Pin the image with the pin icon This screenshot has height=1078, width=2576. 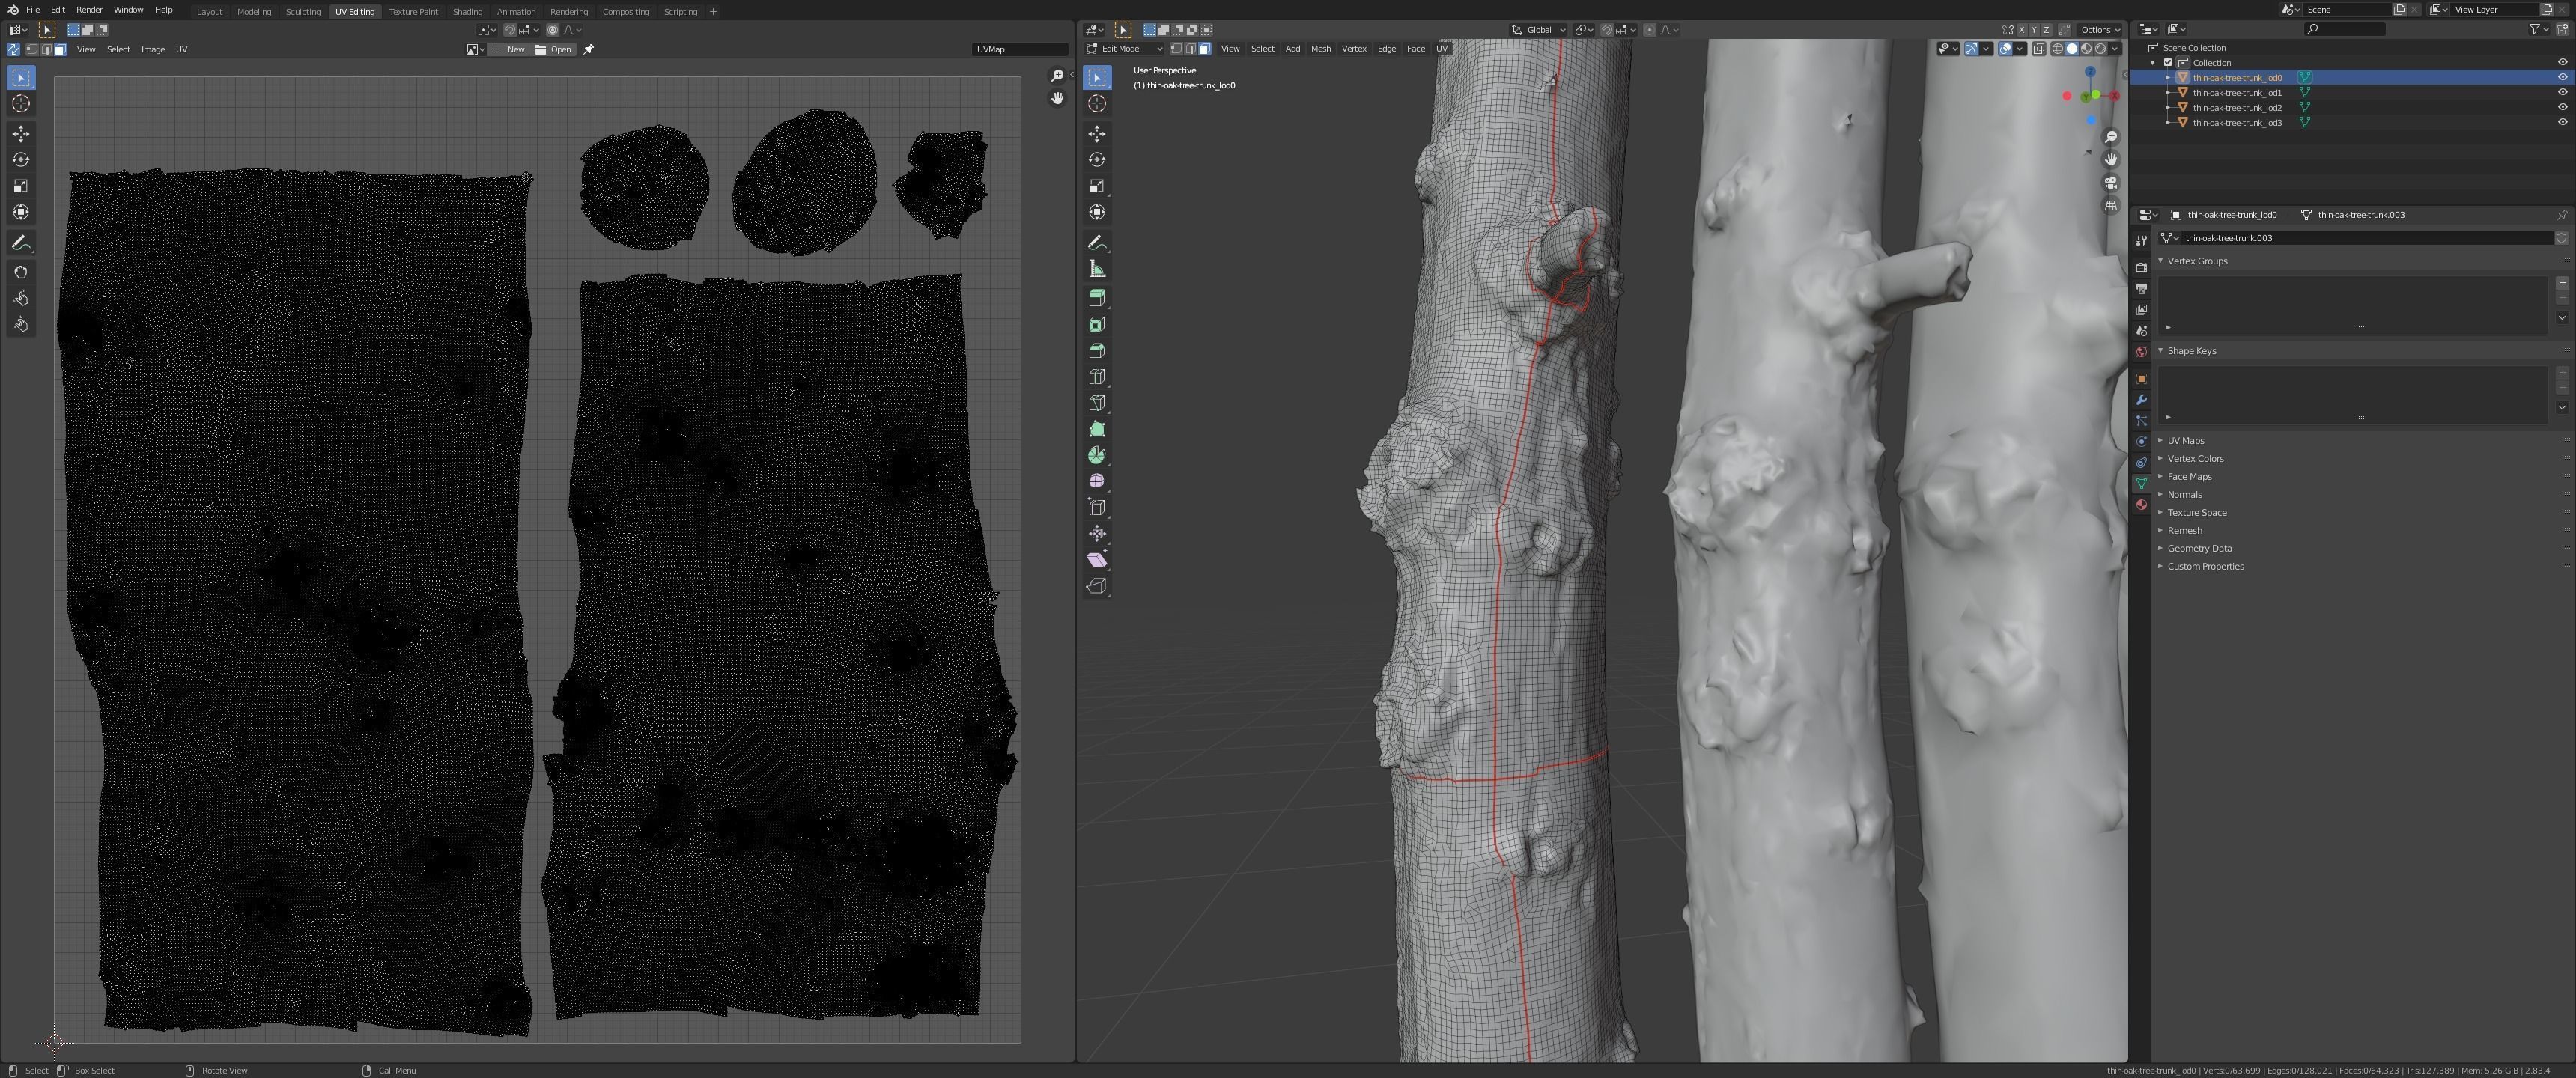pyautogui.click(x=589, y=49)
